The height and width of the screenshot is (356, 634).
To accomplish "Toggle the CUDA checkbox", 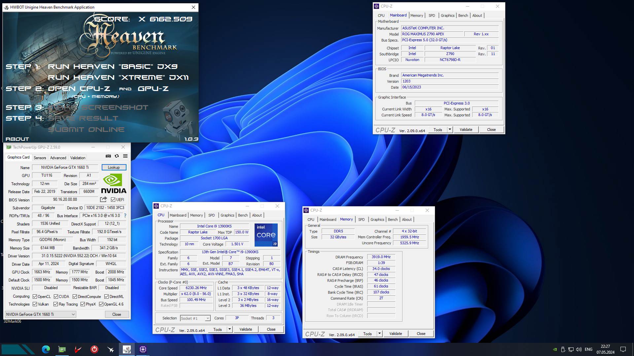I will pos(56,297).
